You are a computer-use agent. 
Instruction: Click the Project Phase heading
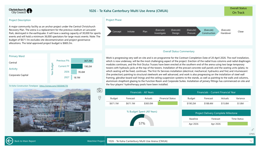114,20
